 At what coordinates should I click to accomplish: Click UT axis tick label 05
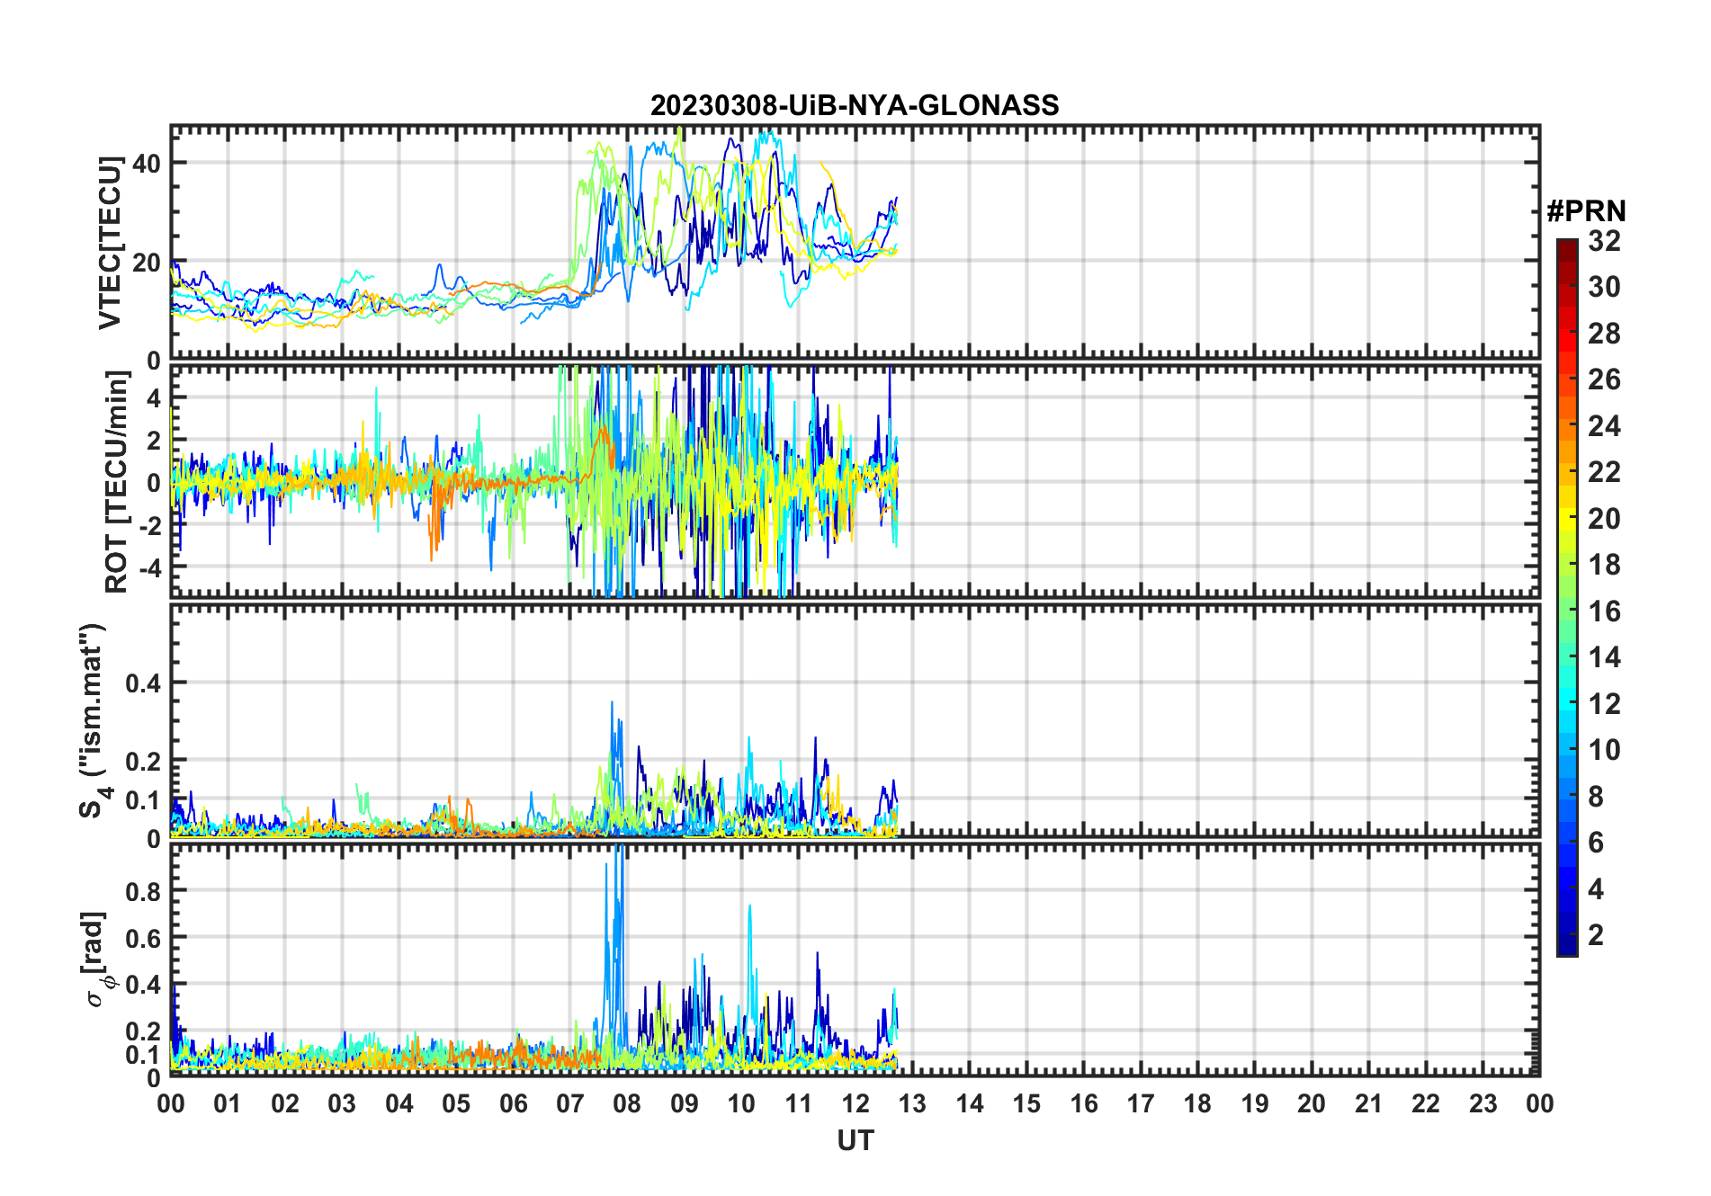tap(456, 1103)
